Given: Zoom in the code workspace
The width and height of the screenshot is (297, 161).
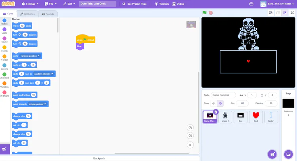Looking at the screenshot, I should tap(190, 128).
